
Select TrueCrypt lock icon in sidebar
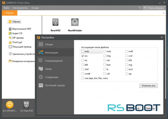[x=10, y=42]
